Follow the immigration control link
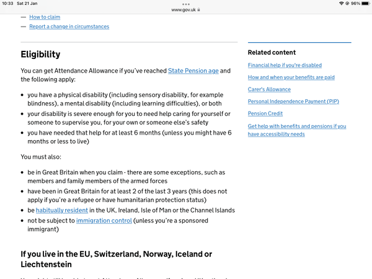The height and width of the screenshot is (279, 372). [104, 220]
